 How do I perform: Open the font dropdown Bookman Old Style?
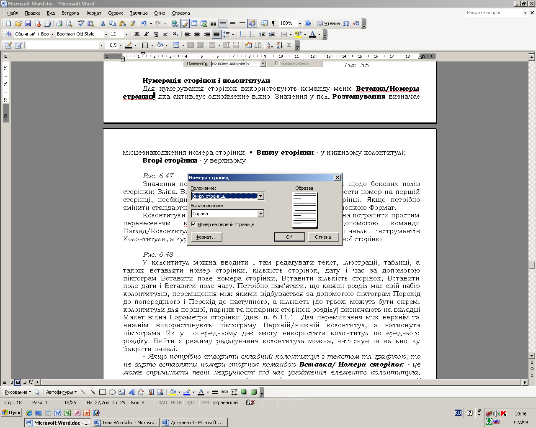[x=106, y=34]
